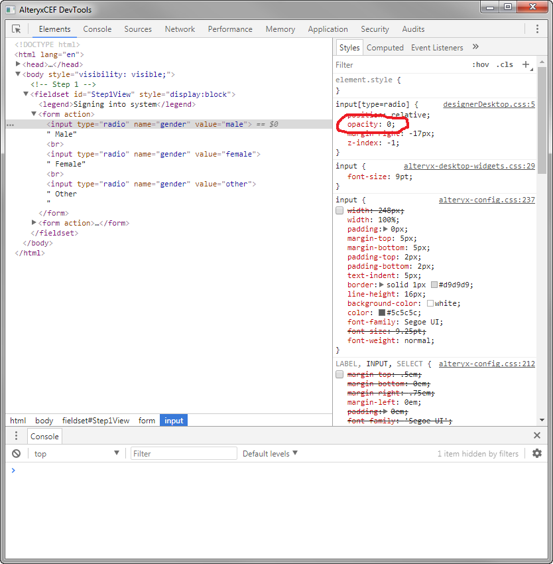Click the font-size: 9pt declaration
The image size is (553, 564).
point(380,176)
